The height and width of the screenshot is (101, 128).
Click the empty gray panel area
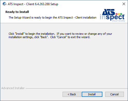point(64,62)
